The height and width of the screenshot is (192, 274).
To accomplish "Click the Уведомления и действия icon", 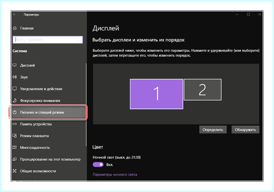I will click(15, 89).
